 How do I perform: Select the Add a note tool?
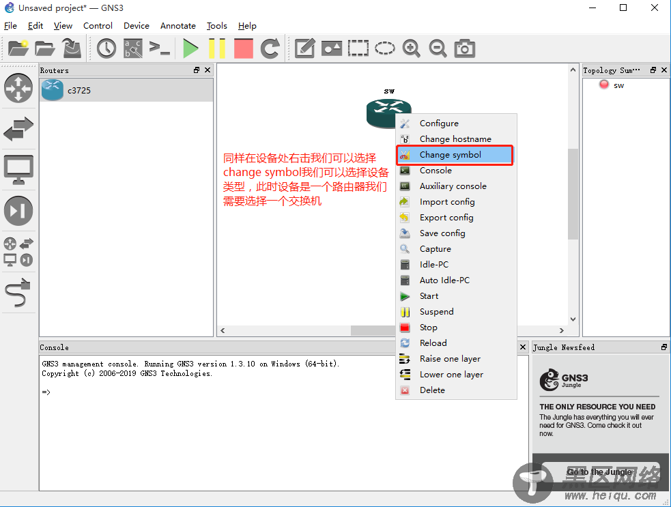pyautogui.click(x=304, y=48)
